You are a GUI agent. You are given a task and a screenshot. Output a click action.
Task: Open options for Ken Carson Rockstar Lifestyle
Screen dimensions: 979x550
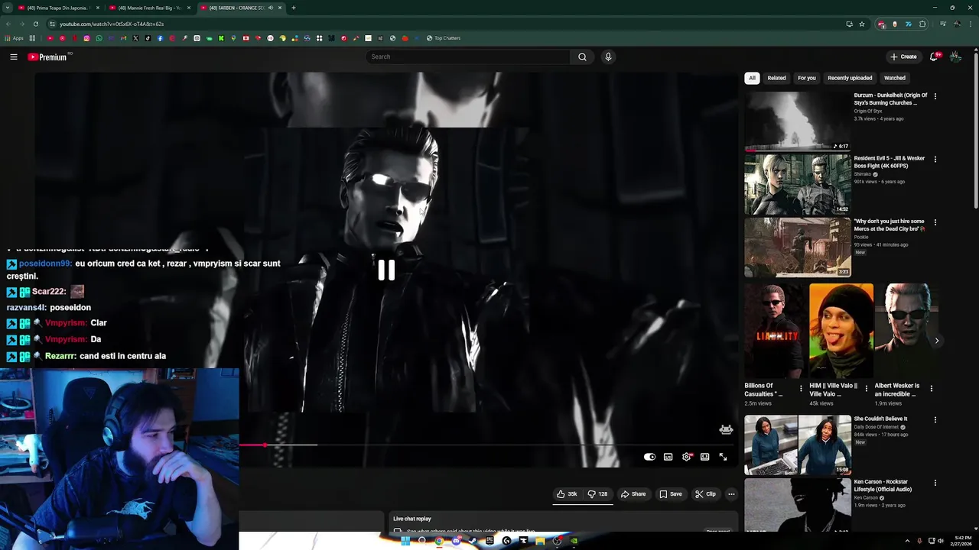[x=935, y=483]
